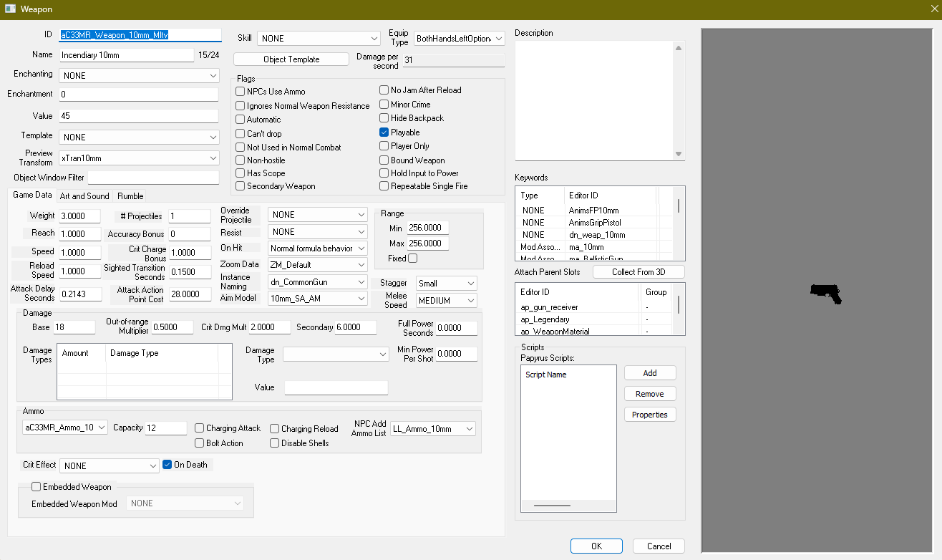Screen dimensions: 942x560
Task: Enable No Jam After Reload
Action: [384, 90]
